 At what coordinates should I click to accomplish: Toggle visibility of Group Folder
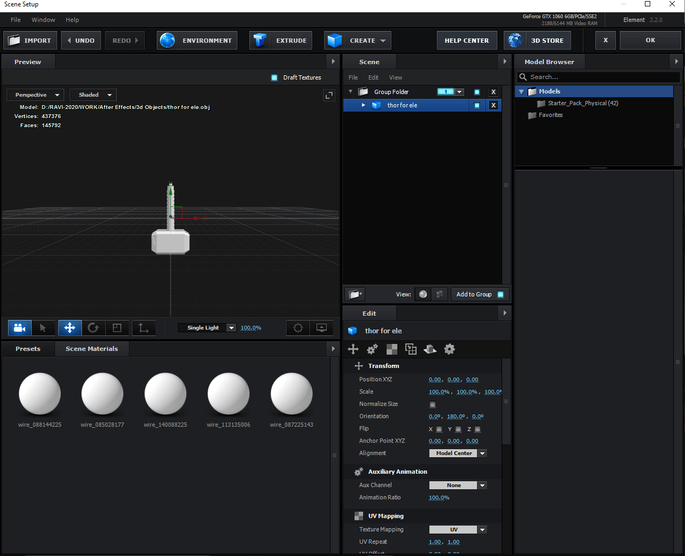[x=477, y=92]
